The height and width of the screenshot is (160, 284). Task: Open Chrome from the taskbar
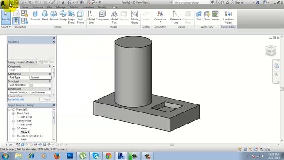[108, 156]
